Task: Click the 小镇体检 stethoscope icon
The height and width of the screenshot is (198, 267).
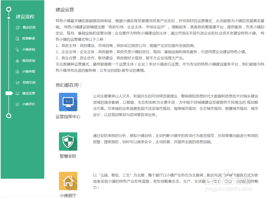Action: pyautogui.click(x=17, y=50)
